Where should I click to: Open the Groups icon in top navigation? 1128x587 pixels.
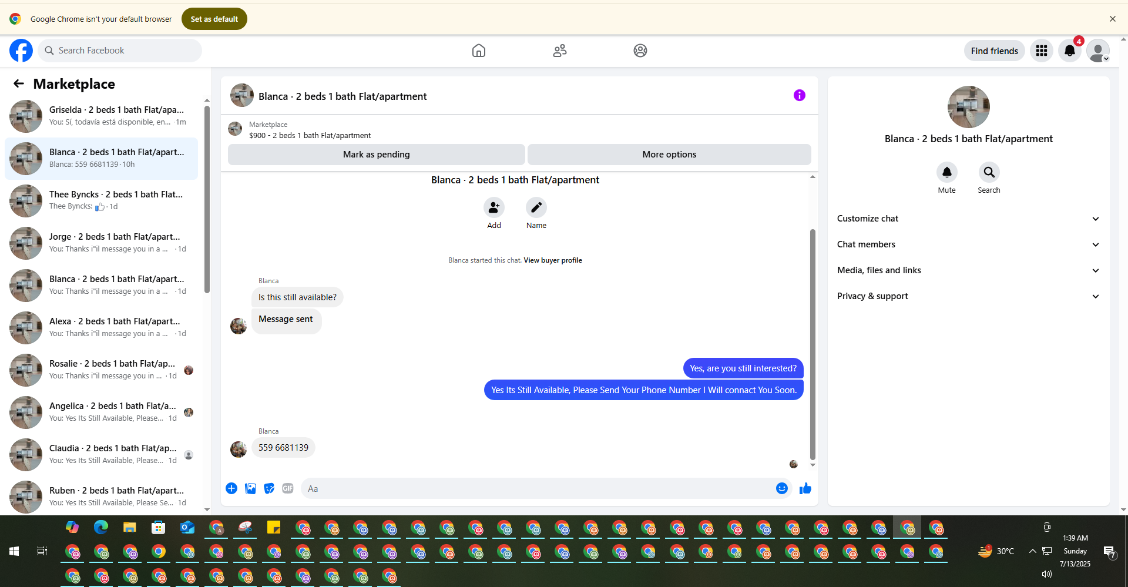(x=640, y=51)
